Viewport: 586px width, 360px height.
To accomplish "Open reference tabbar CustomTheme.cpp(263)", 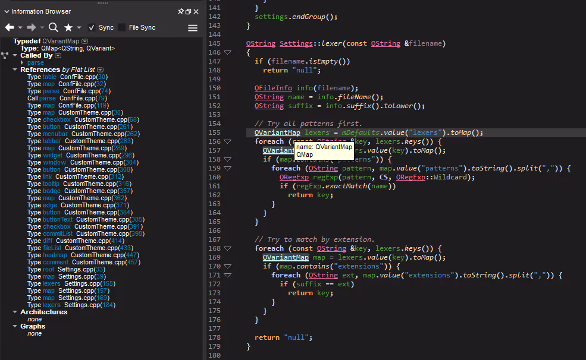I will (80, 141).
